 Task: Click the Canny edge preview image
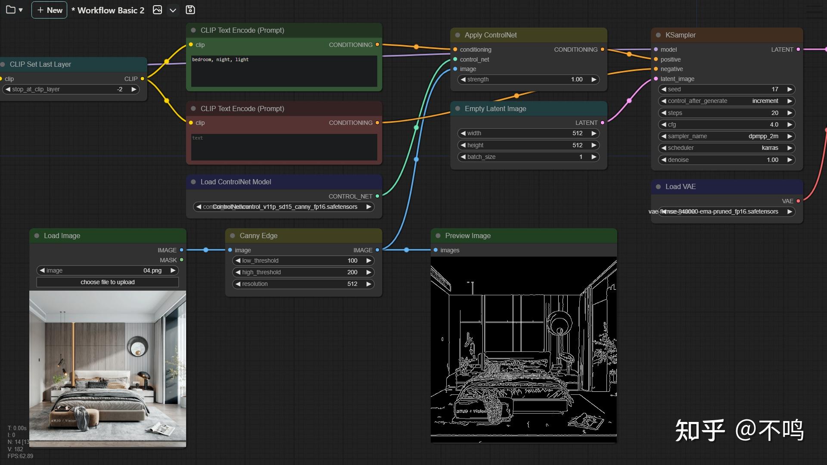tap(523, 350)
